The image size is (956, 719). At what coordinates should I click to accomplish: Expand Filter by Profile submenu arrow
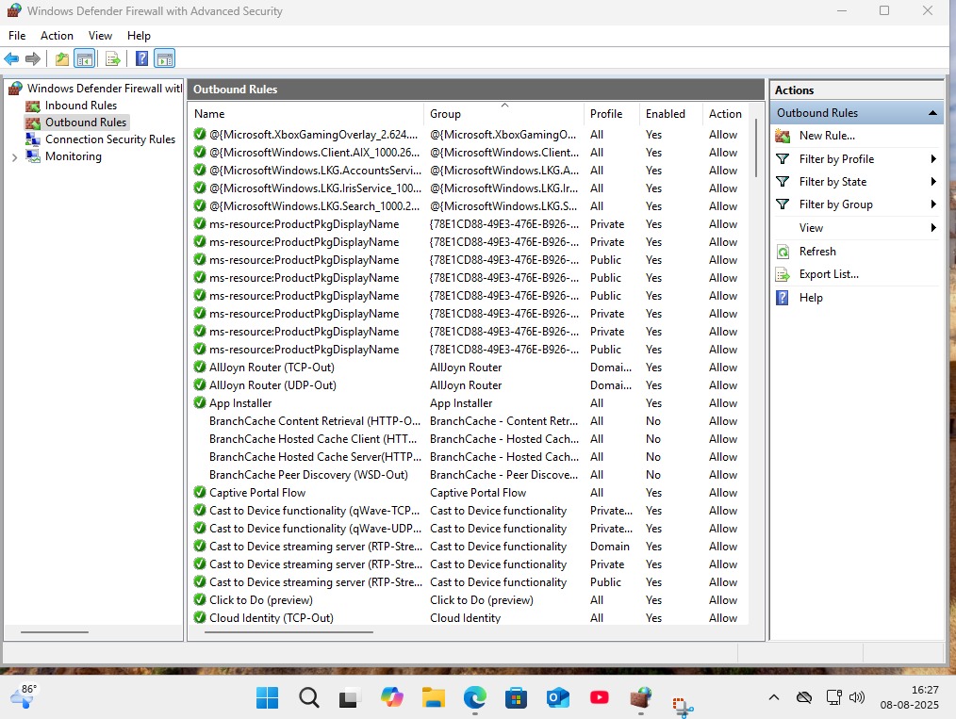(932, 159)
